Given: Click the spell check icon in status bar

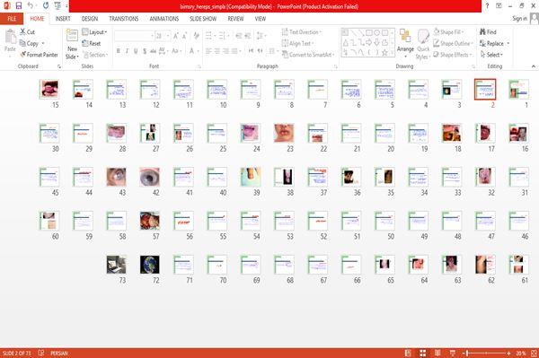Looking at the screenshot, I should 41,353.
